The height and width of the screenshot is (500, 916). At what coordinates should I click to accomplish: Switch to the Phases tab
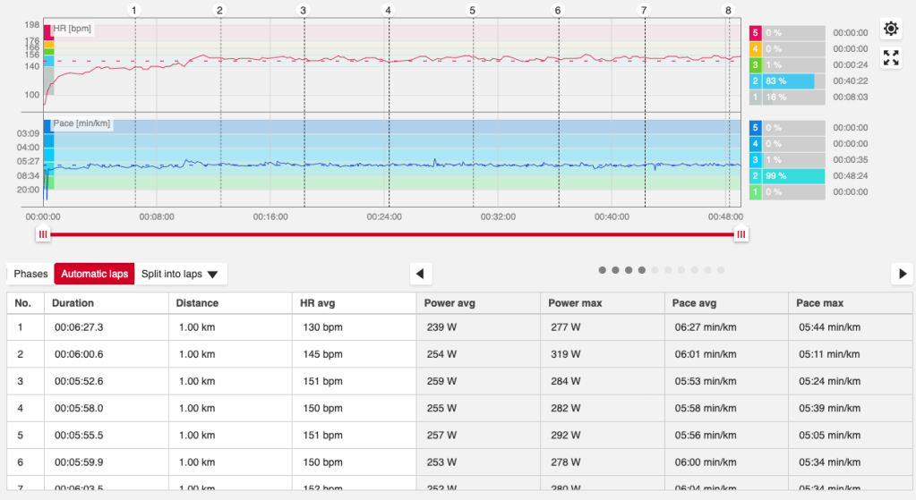click(x=30, y=274)
